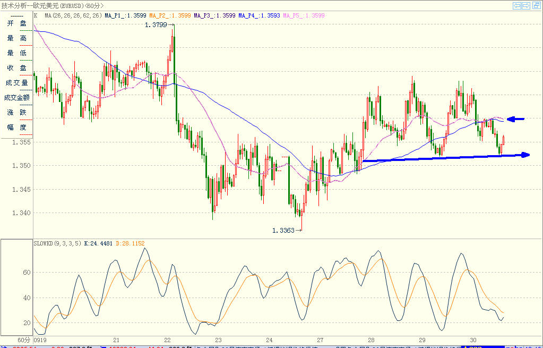Select the 成交量 (volume) field label
543x348 pixels.
click(x=16, y=83)
